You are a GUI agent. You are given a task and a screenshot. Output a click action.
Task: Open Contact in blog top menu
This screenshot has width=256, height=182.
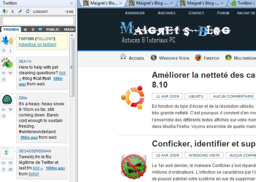coord(196,13)
